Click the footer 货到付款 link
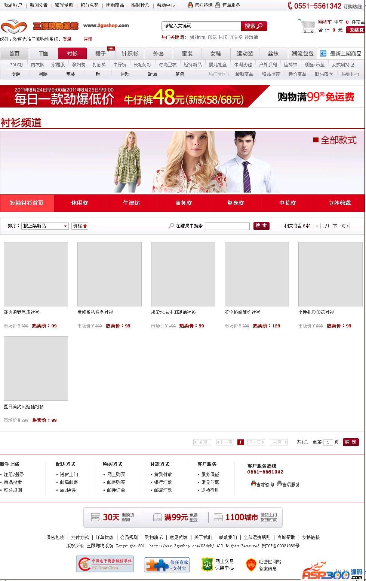Viewport: 366px width, 581px height. pos(163,475)
